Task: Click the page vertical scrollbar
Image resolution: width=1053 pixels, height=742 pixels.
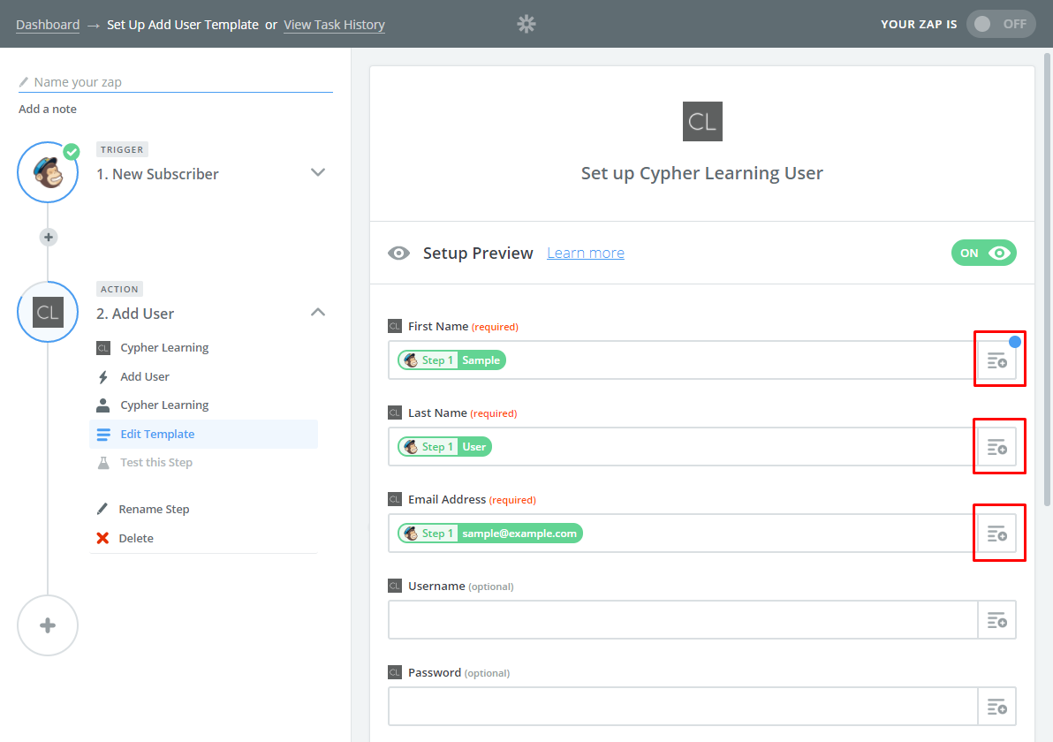Action: click(x=1047, y=278)
